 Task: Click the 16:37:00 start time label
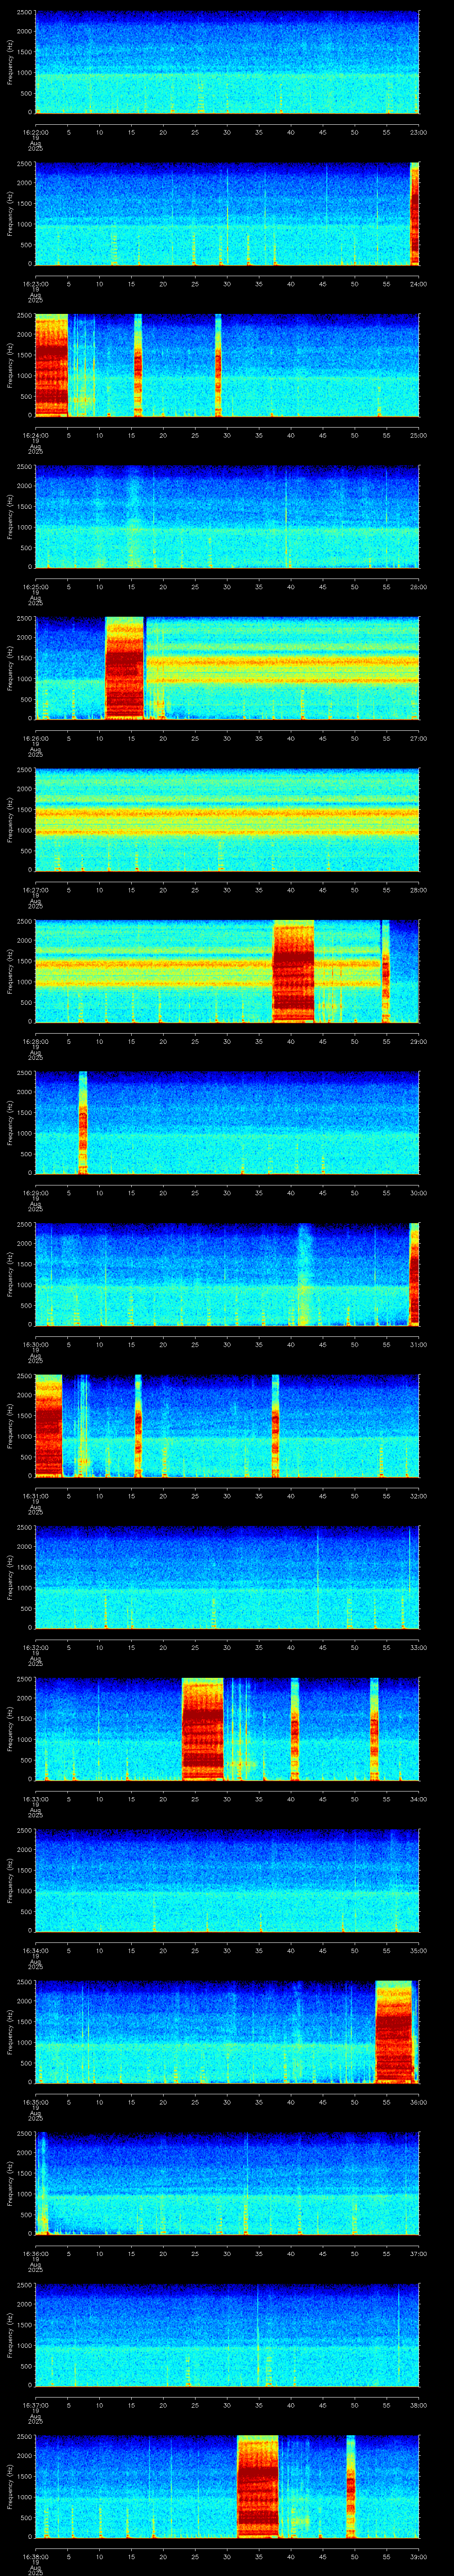(35, 2405)
